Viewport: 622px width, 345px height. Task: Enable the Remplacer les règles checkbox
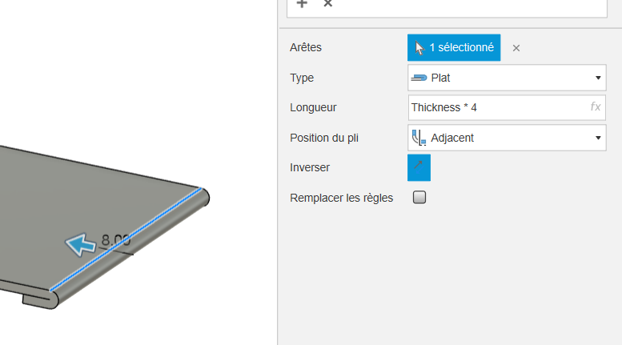[419, 197]
